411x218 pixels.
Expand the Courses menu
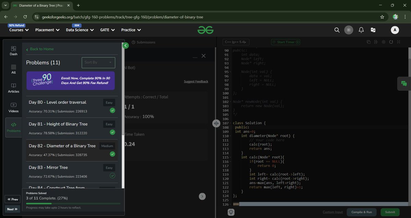pos(19,30)
